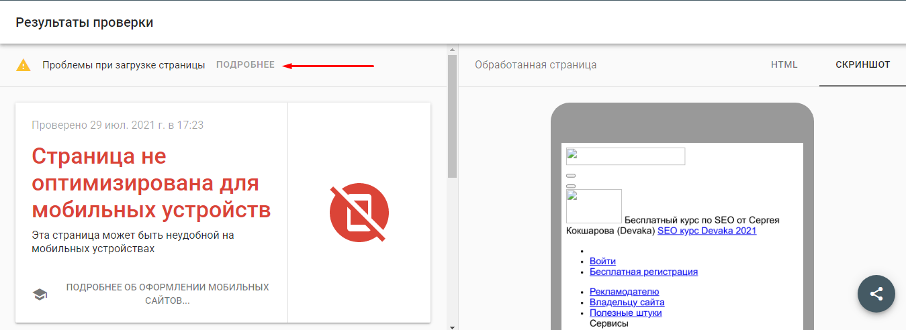Click the first small button in page preview
The image size is (906, 330).
click(571, 176)
